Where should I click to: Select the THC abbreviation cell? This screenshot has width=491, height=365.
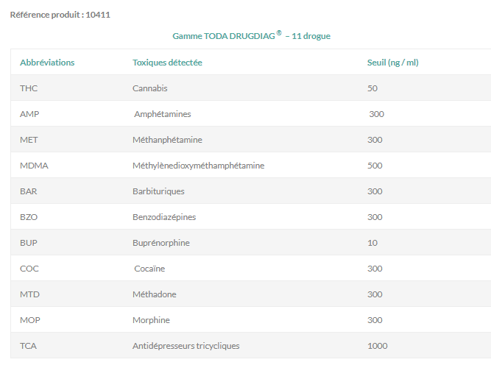[29, 88]
